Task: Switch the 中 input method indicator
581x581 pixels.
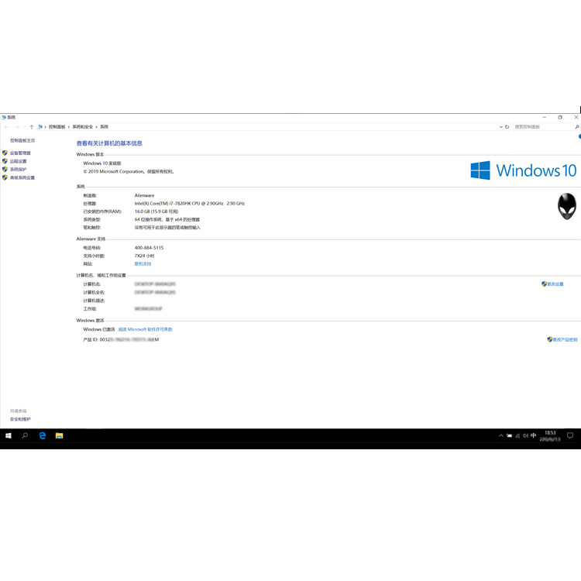Action: 534,435
